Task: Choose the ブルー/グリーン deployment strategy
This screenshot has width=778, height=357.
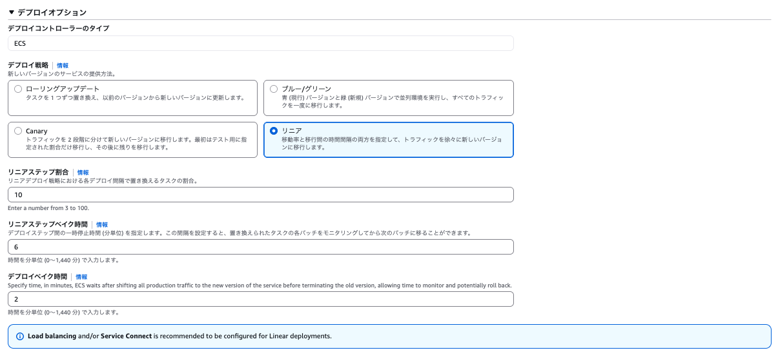Action: coord(274,89)
